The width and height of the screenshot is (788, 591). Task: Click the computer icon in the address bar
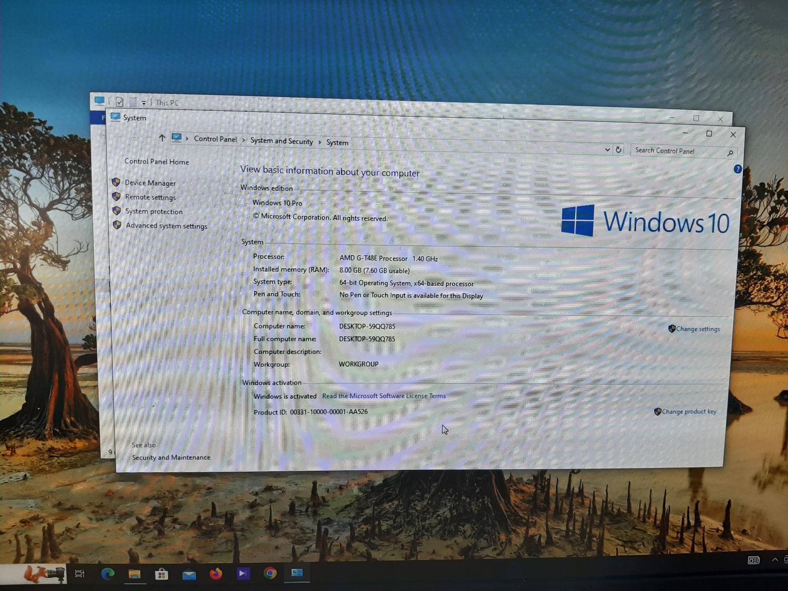177,138
